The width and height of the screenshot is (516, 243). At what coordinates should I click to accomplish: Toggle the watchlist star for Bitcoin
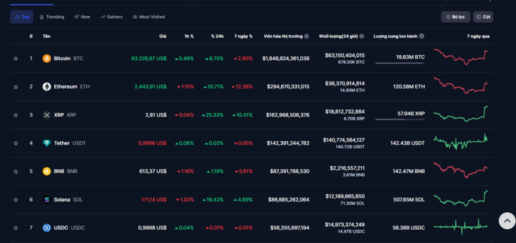click(16, 59)
